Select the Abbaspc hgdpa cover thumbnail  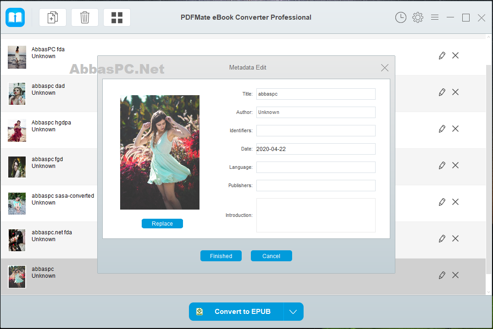[17, 130]
